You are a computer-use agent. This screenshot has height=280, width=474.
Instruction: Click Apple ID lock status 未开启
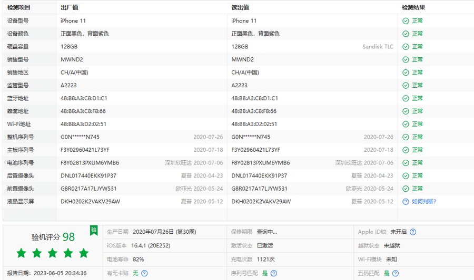click(399, 232)
